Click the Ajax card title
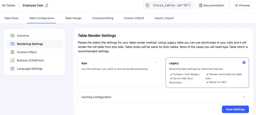The image size is (256, 115). coord(84,63)
